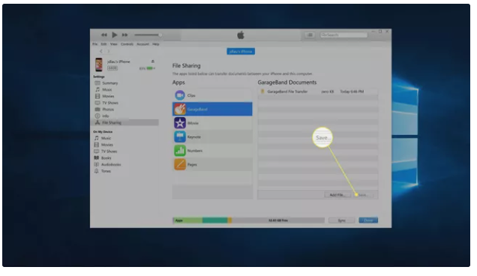Screen dimensions: 477x276
Task: Play the current track
Action: tap(115, 35)
